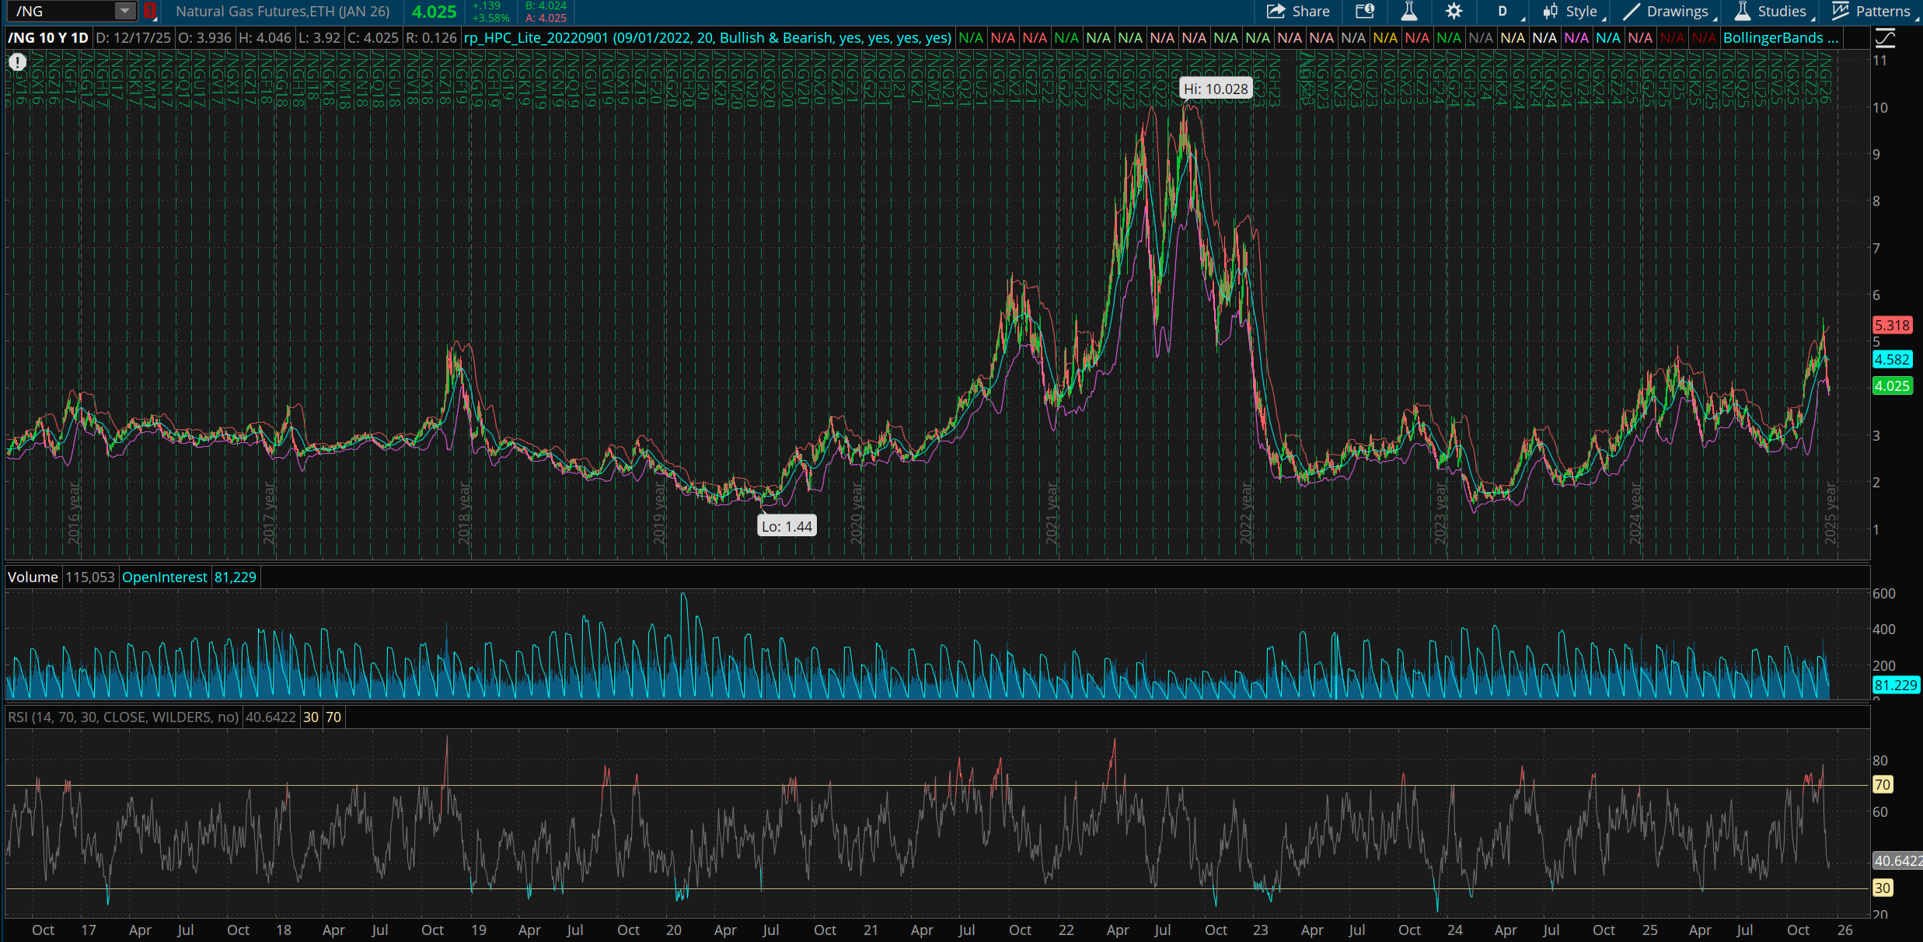Click the OpenInterest label in volume panel
This screenshot has height=942, width=1923.
point(164,577)
